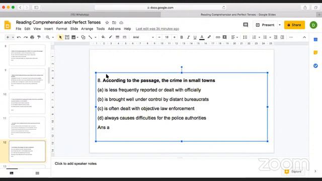Click the Zoom magnifier tool
Image resolution: width=322 pixels, height=181 pixels.
pos(48,37)
